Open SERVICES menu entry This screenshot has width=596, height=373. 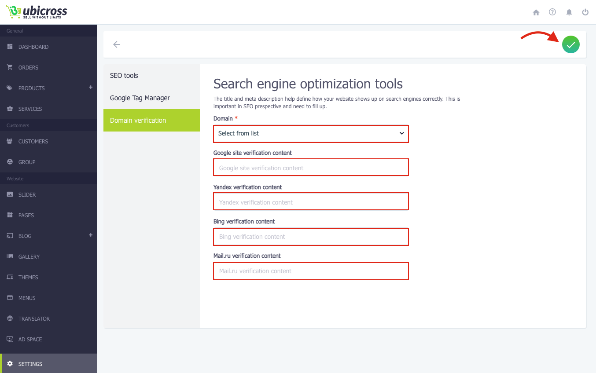coord(48,109)
